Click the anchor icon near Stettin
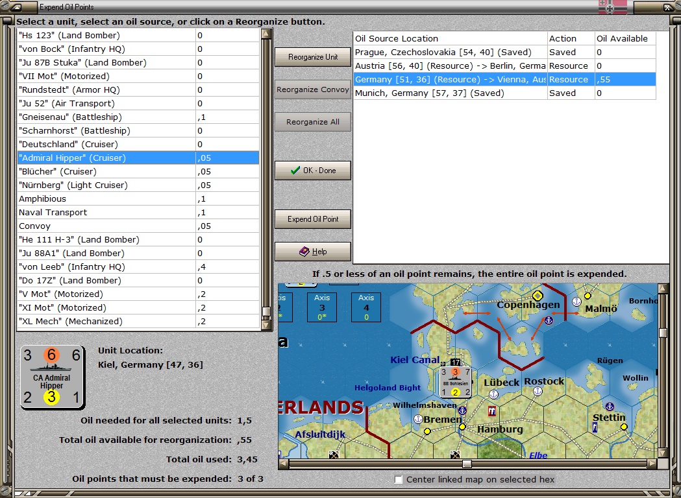This screenshot has width=681, height=498. [x=610, y=406]
